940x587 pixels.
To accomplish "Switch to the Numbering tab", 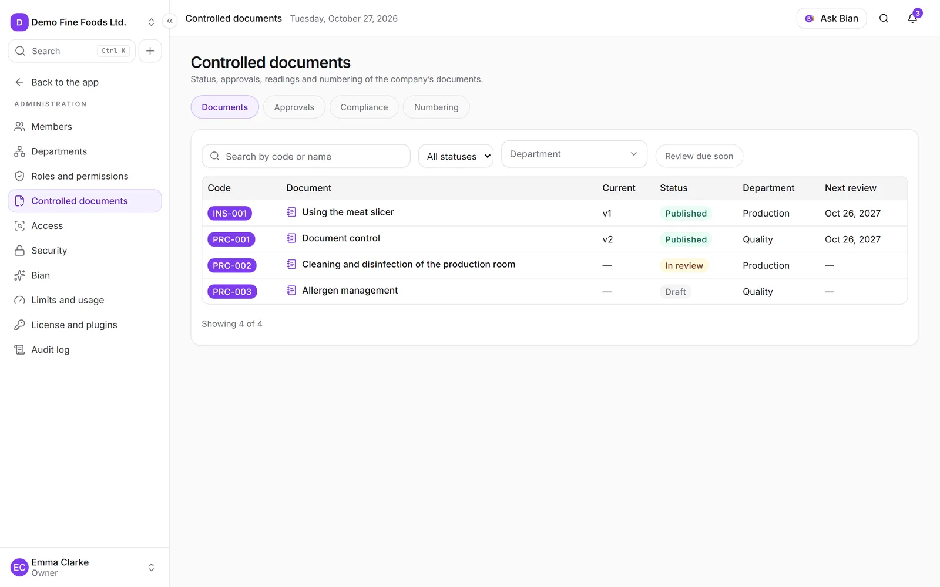I will pos(436,107).
